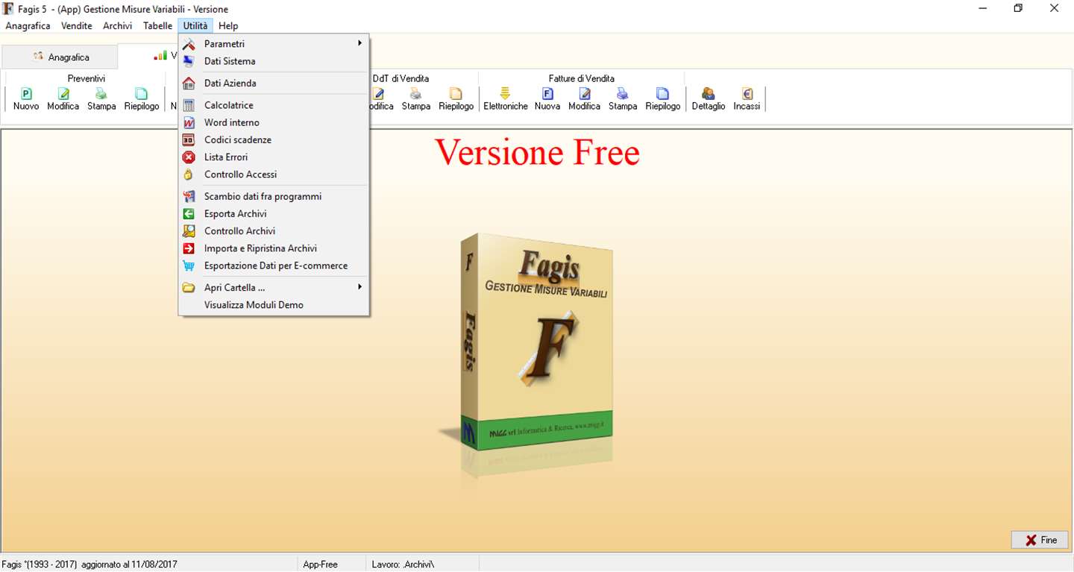Choose Esportazione Dati per E-commerce
This screenshot has width=1074, height=572.
[x=274, y=265]
